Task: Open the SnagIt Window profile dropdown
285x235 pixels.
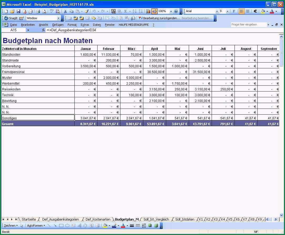Action: (59, 18)
